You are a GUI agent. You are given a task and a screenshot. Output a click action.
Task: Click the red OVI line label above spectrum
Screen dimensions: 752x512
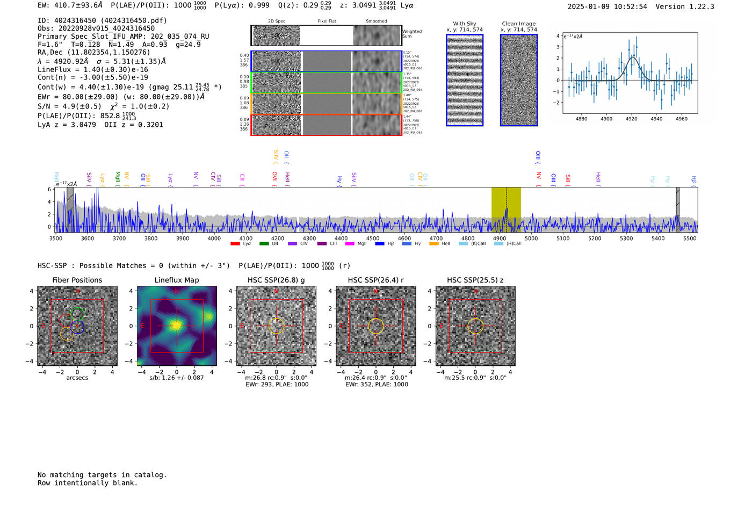click(x=274, y=178)
